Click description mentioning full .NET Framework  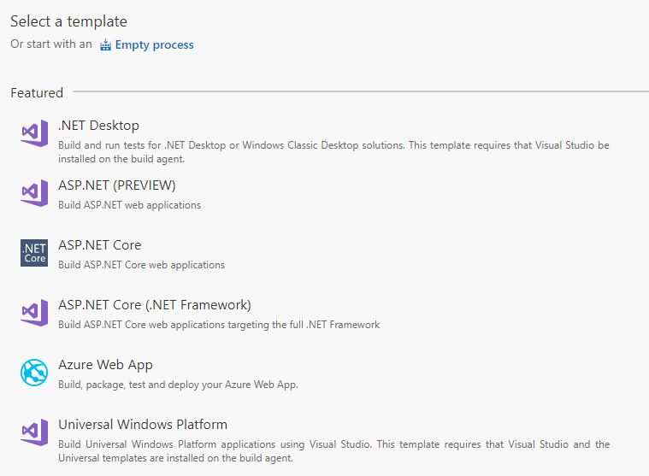(219, 325)
